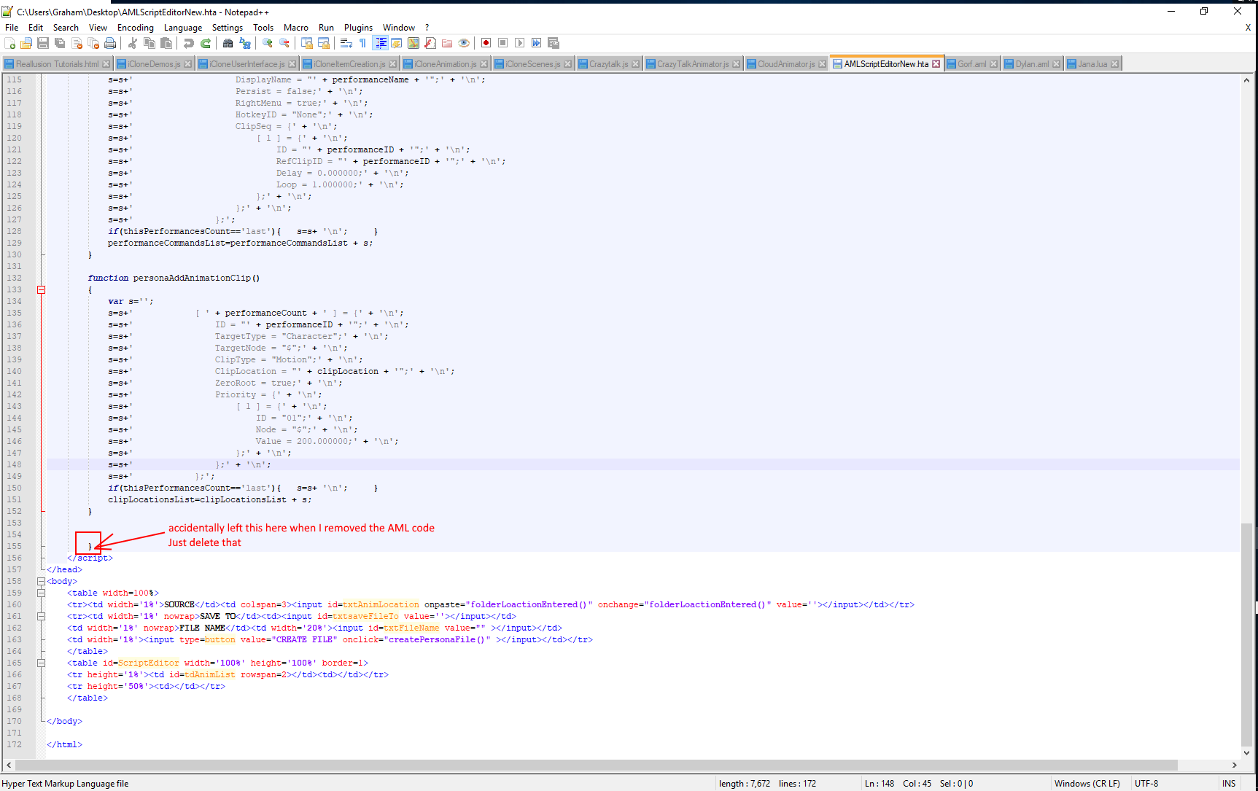Undo last edit with toolbar icon

click(189, 44)
